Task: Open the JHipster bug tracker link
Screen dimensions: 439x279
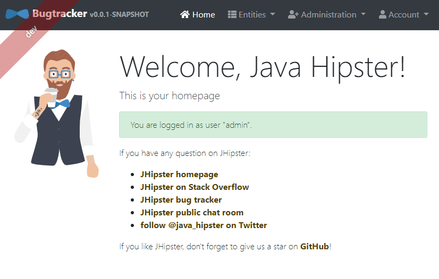Action: 181,199
